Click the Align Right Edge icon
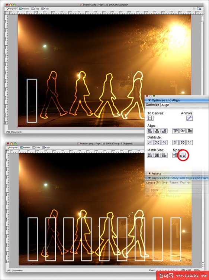Viewport: 209px width, 280px height. coord(164,131)
